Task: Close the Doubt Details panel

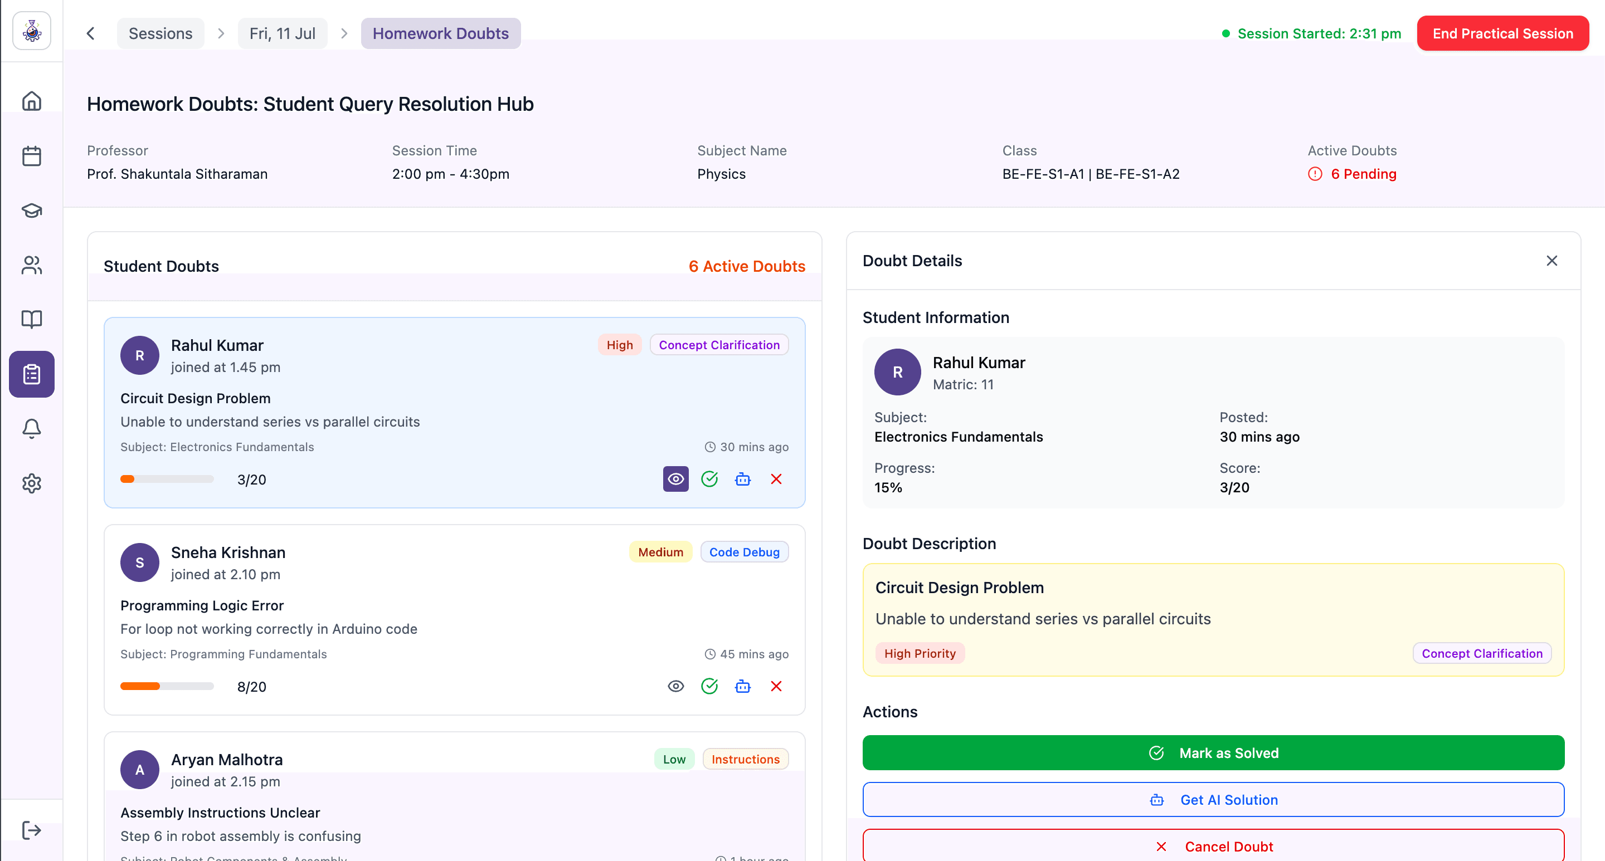Action: [1552, 261]
